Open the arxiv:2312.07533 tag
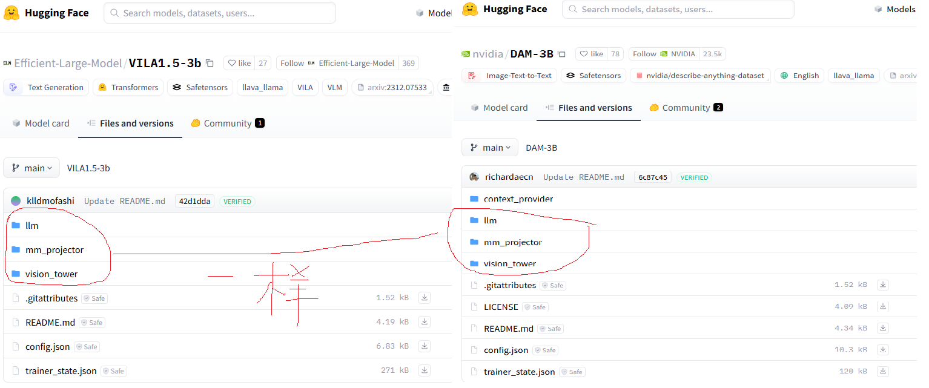 coord(392,87)
